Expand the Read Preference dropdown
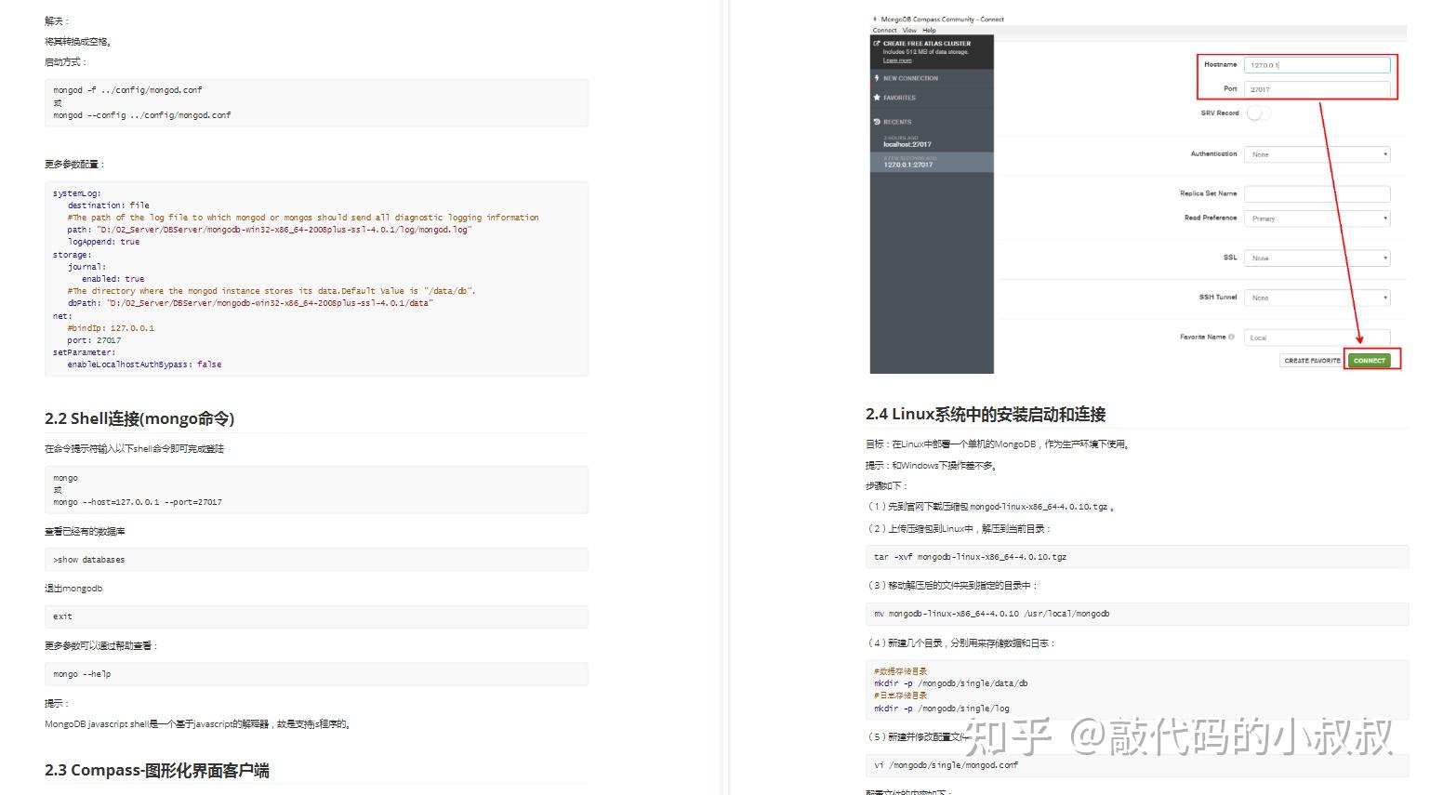 pyautogui.click(x=1317, y=219)
